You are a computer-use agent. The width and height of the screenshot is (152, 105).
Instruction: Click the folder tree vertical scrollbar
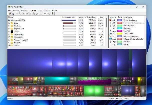[x=106, y=22]
